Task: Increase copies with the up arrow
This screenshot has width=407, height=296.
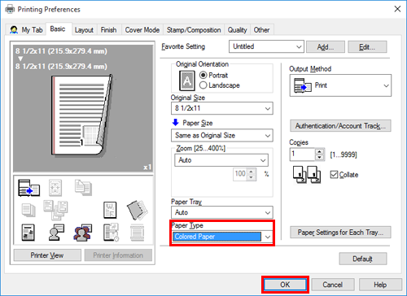Action: pyautogui.click(x=320, y=152)
